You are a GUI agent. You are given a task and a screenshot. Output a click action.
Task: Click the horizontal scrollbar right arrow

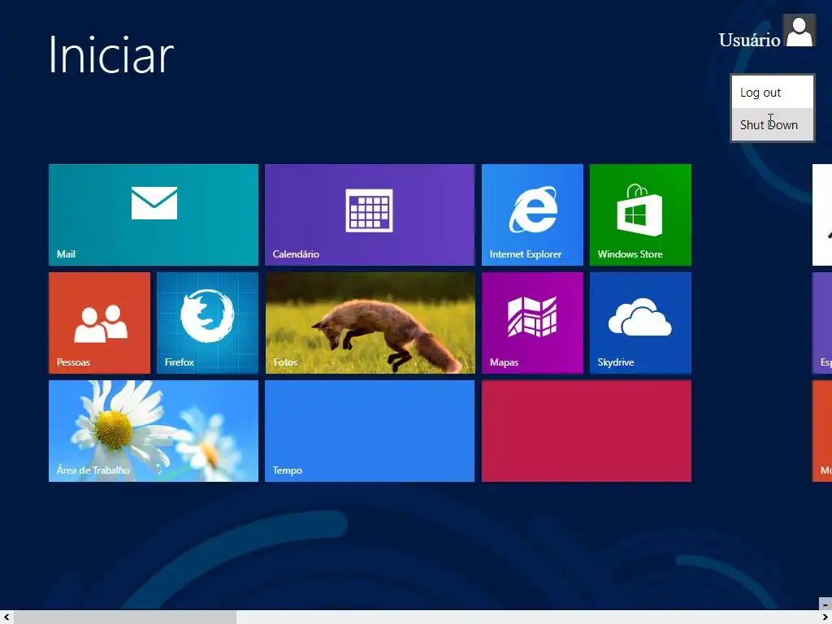pyautogui.click(x=825, y=617)
